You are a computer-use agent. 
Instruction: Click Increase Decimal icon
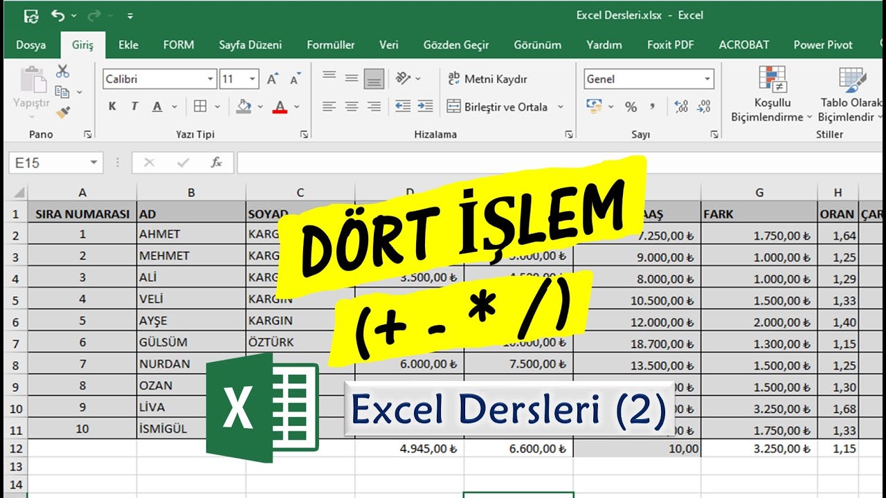coord(681,107)
